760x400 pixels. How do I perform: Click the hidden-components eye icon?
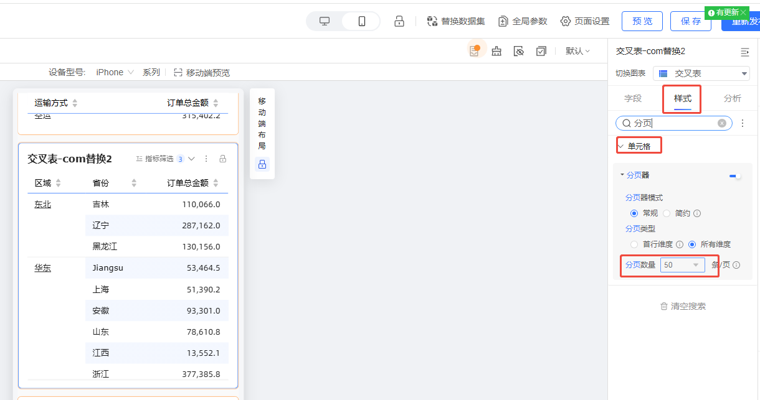pos(519,51)
